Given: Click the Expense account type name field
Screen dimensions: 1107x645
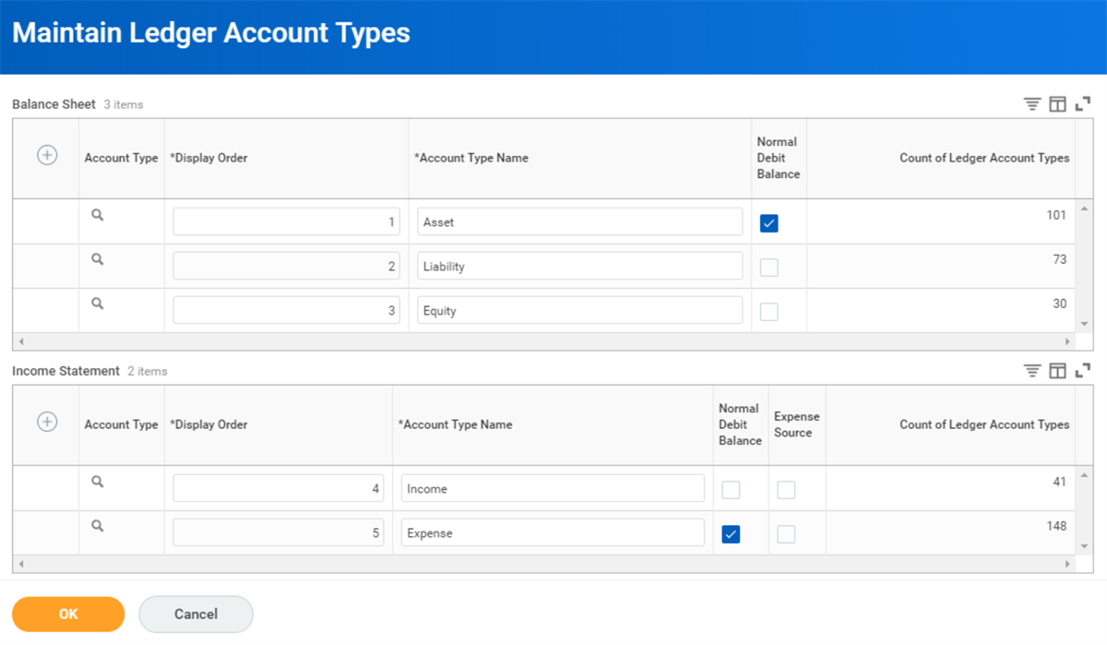Looking at the screenshot, I should tap(553, 532).
